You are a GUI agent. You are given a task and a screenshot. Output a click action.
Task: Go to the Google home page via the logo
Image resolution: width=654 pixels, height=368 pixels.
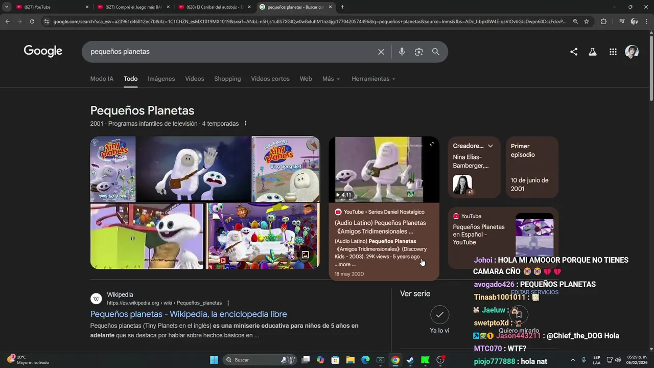[43, 51]
